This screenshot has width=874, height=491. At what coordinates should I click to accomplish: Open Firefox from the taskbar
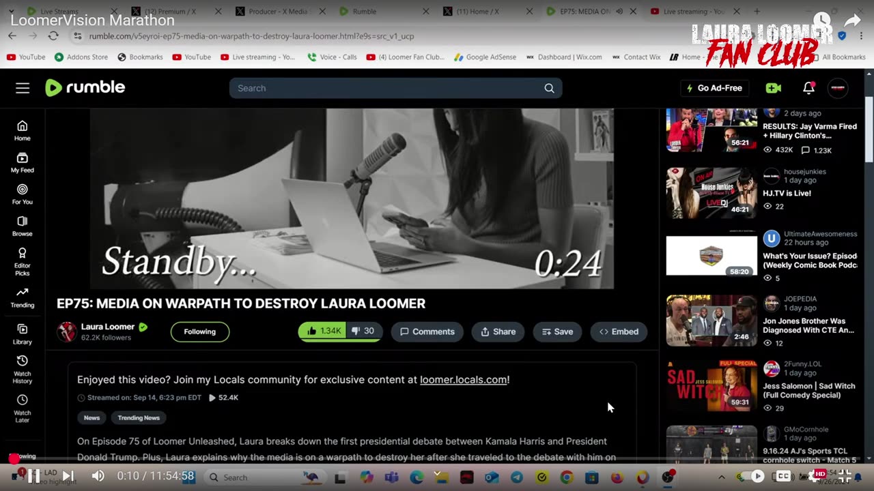pyautogui.click(x=617, y=477)
